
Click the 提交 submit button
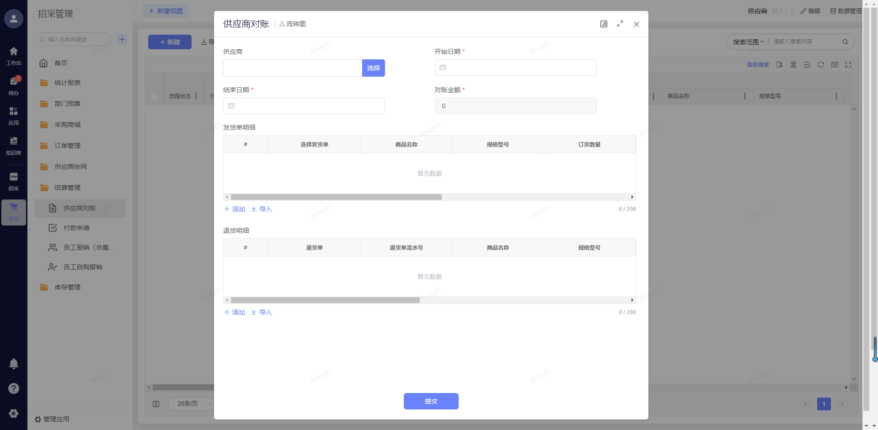(431, 401)
